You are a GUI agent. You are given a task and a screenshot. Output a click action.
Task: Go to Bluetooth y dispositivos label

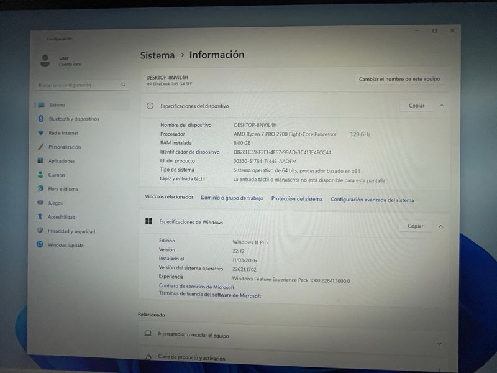coord(74,119)
